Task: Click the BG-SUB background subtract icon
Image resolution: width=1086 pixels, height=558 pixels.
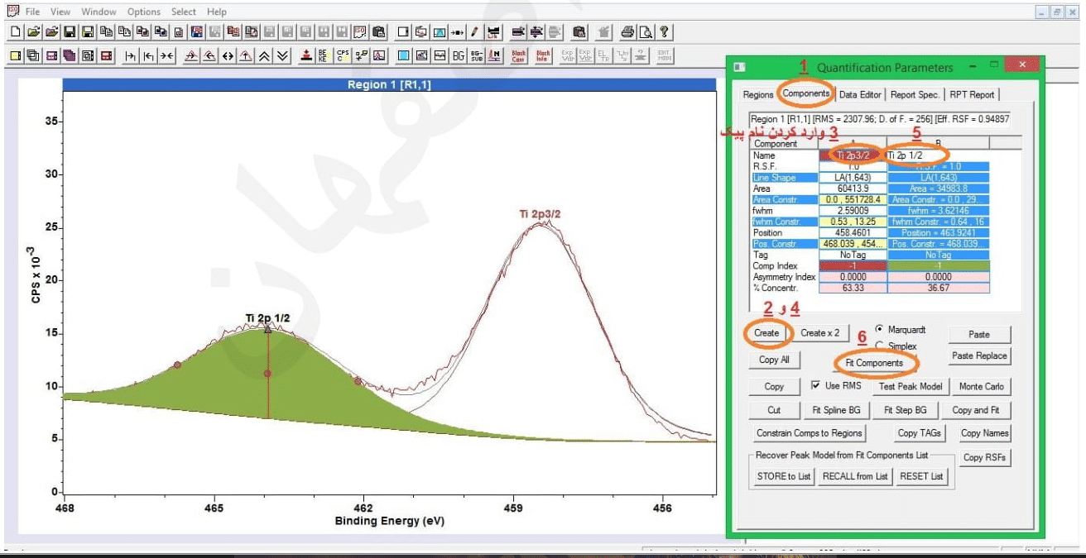Action: click(x=476, y=56)
